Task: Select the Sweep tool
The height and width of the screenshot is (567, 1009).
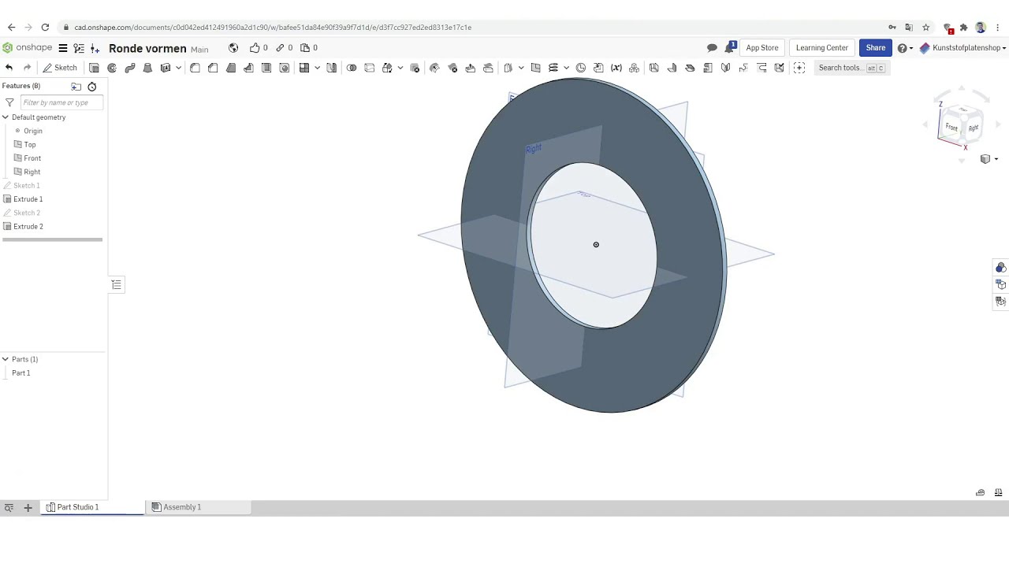Action: 130,68
